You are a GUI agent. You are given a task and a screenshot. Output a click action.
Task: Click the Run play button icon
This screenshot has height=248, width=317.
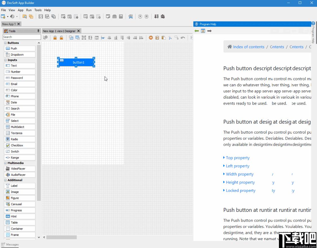[x=140, y=16]
